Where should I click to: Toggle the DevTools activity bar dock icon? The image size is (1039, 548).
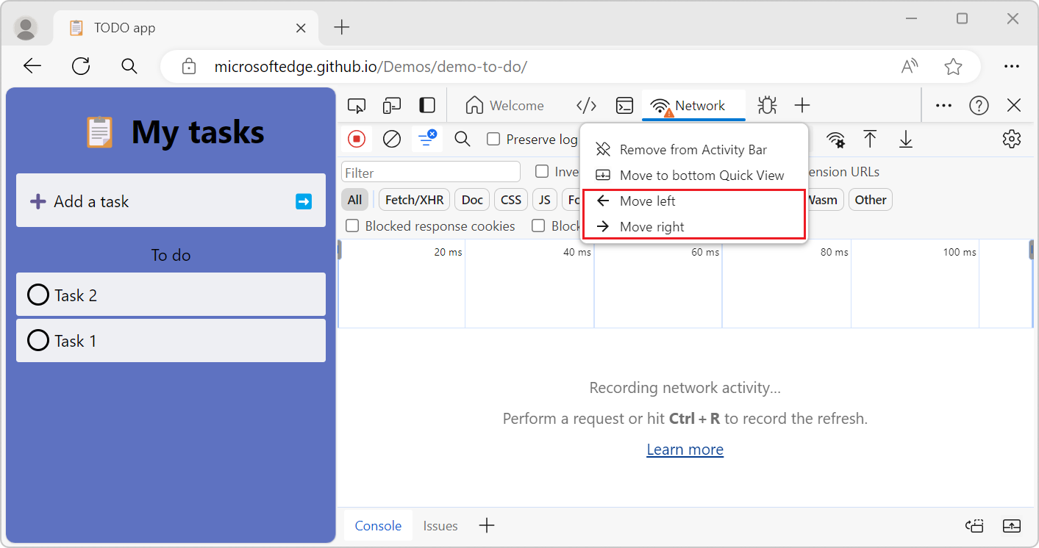click(x=427, y=106)
